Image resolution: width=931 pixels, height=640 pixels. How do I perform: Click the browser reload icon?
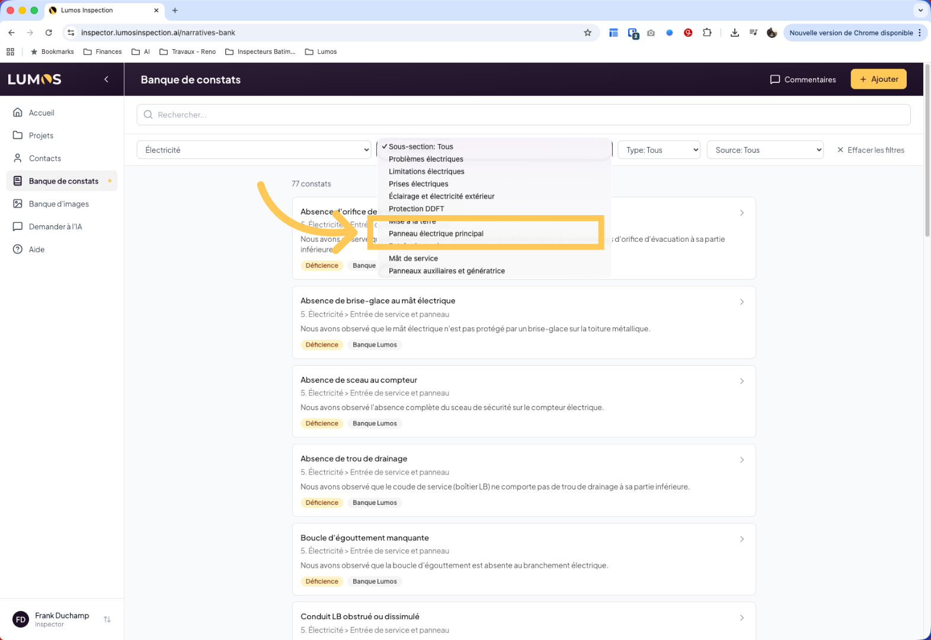coord(49,33)
